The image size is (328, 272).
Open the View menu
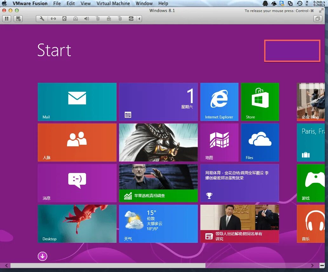(85, 3)
